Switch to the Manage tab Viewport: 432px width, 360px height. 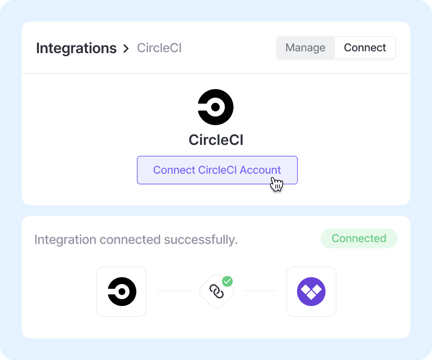[x=306, y=48]
